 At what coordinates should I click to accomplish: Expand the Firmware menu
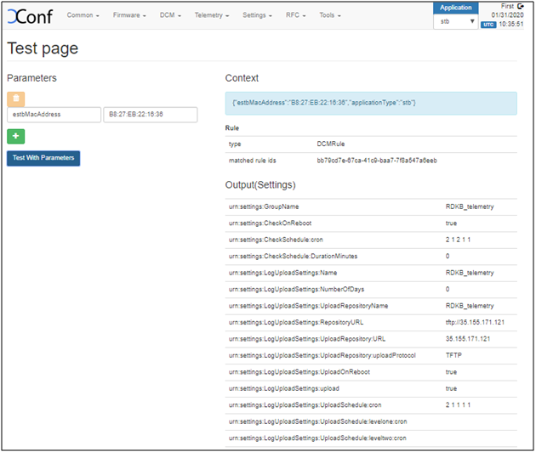[129, 15]
